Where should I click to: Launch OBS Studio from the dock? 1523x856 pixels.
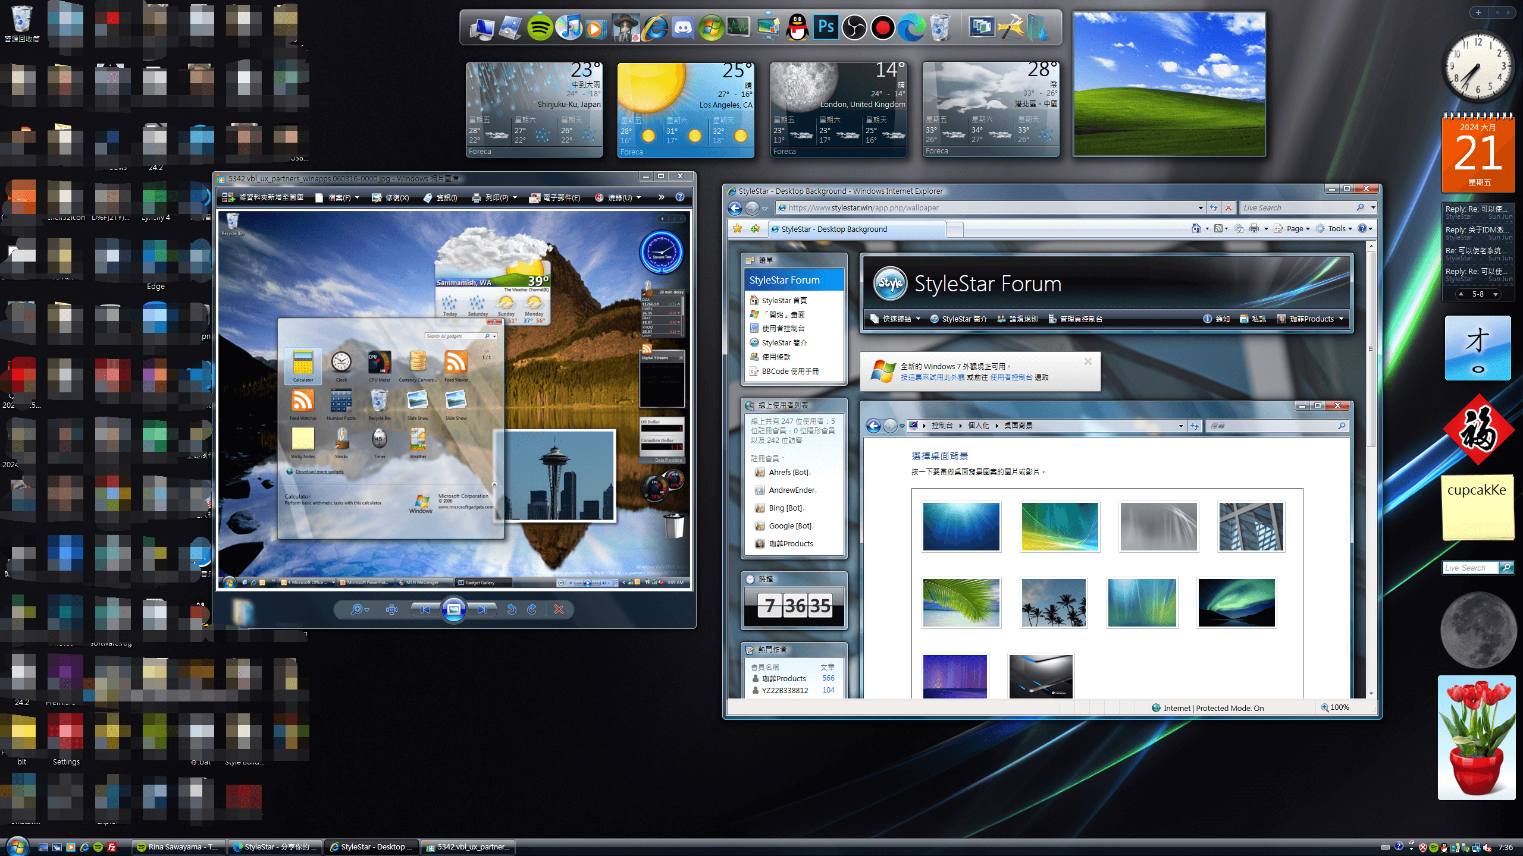854,27
